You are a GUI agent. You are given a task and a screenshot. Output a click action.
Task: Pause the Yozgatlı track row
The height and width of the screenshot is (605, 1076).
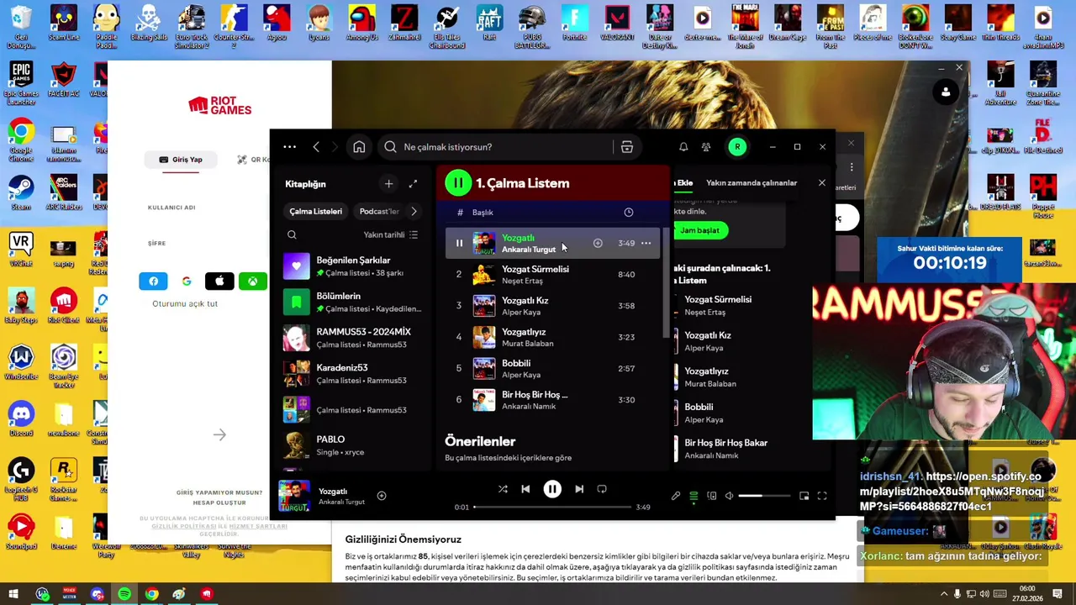459,243
